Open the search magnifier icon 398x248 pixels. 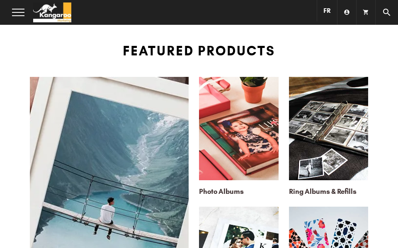pyautogui.click(x=386, y=12)
